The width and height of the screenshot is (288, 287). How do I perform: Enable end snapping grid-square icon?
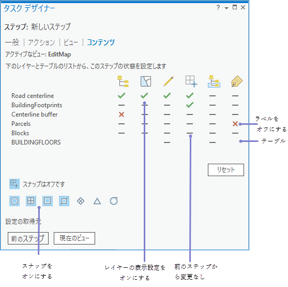[31, 201]
